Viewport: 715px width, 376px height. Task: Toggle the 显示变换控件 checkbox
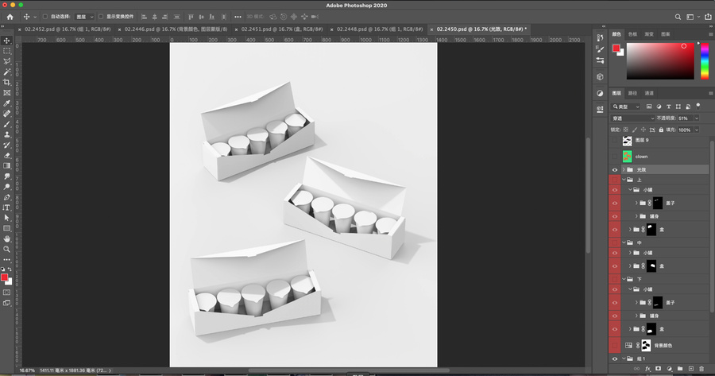[x=101, y=17]
